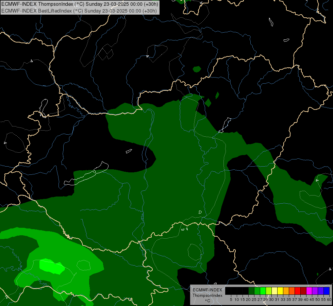Click the long white-outlined lake shape
This screenshot has width=333, height=306.
[x=86, y=173]
